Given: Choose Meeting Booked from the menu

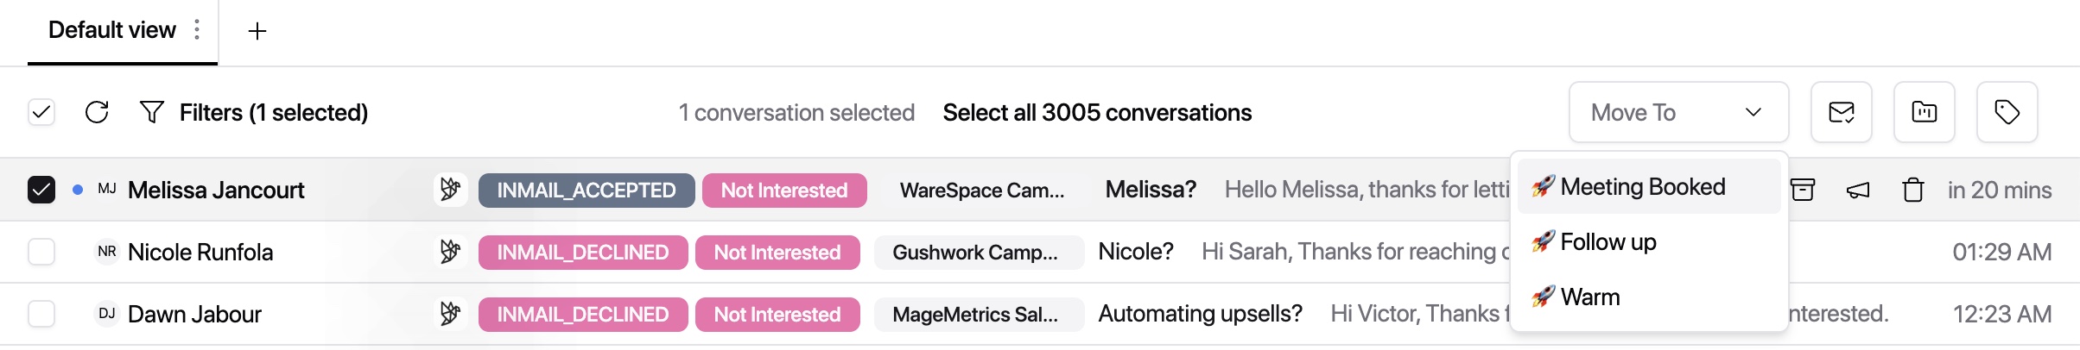Looking at the screenshot, I should (1641, 187).
